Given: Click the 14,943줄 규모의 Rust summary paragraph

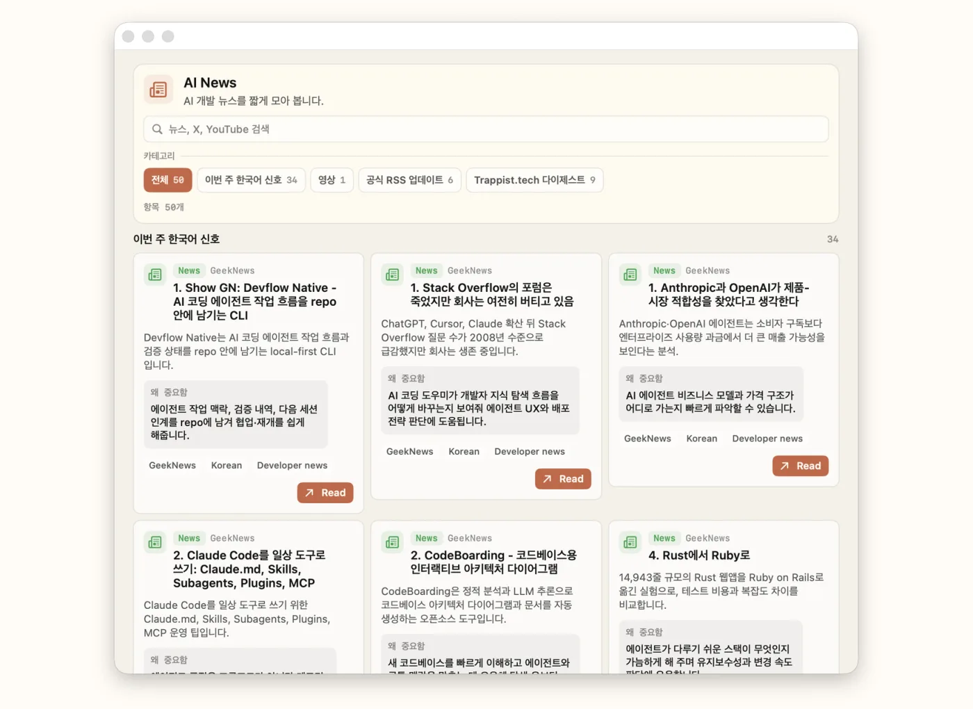Looking at the screenshot, I should point(721,592).
